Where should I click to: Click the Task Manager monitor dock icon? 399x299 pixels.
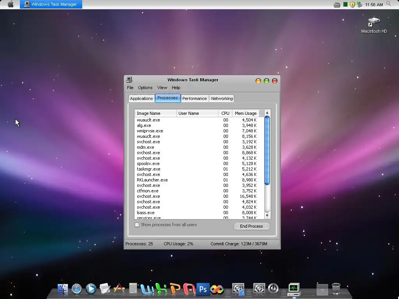(x=294, y=289)
